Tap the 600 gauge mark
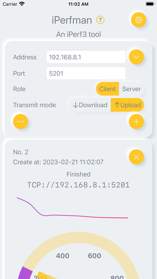The image size is (157, 279). point(95,256)
